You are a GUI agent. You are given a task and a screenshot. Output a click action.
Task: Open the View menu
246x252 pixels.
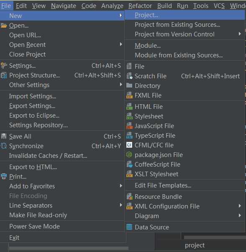point(38,6)
